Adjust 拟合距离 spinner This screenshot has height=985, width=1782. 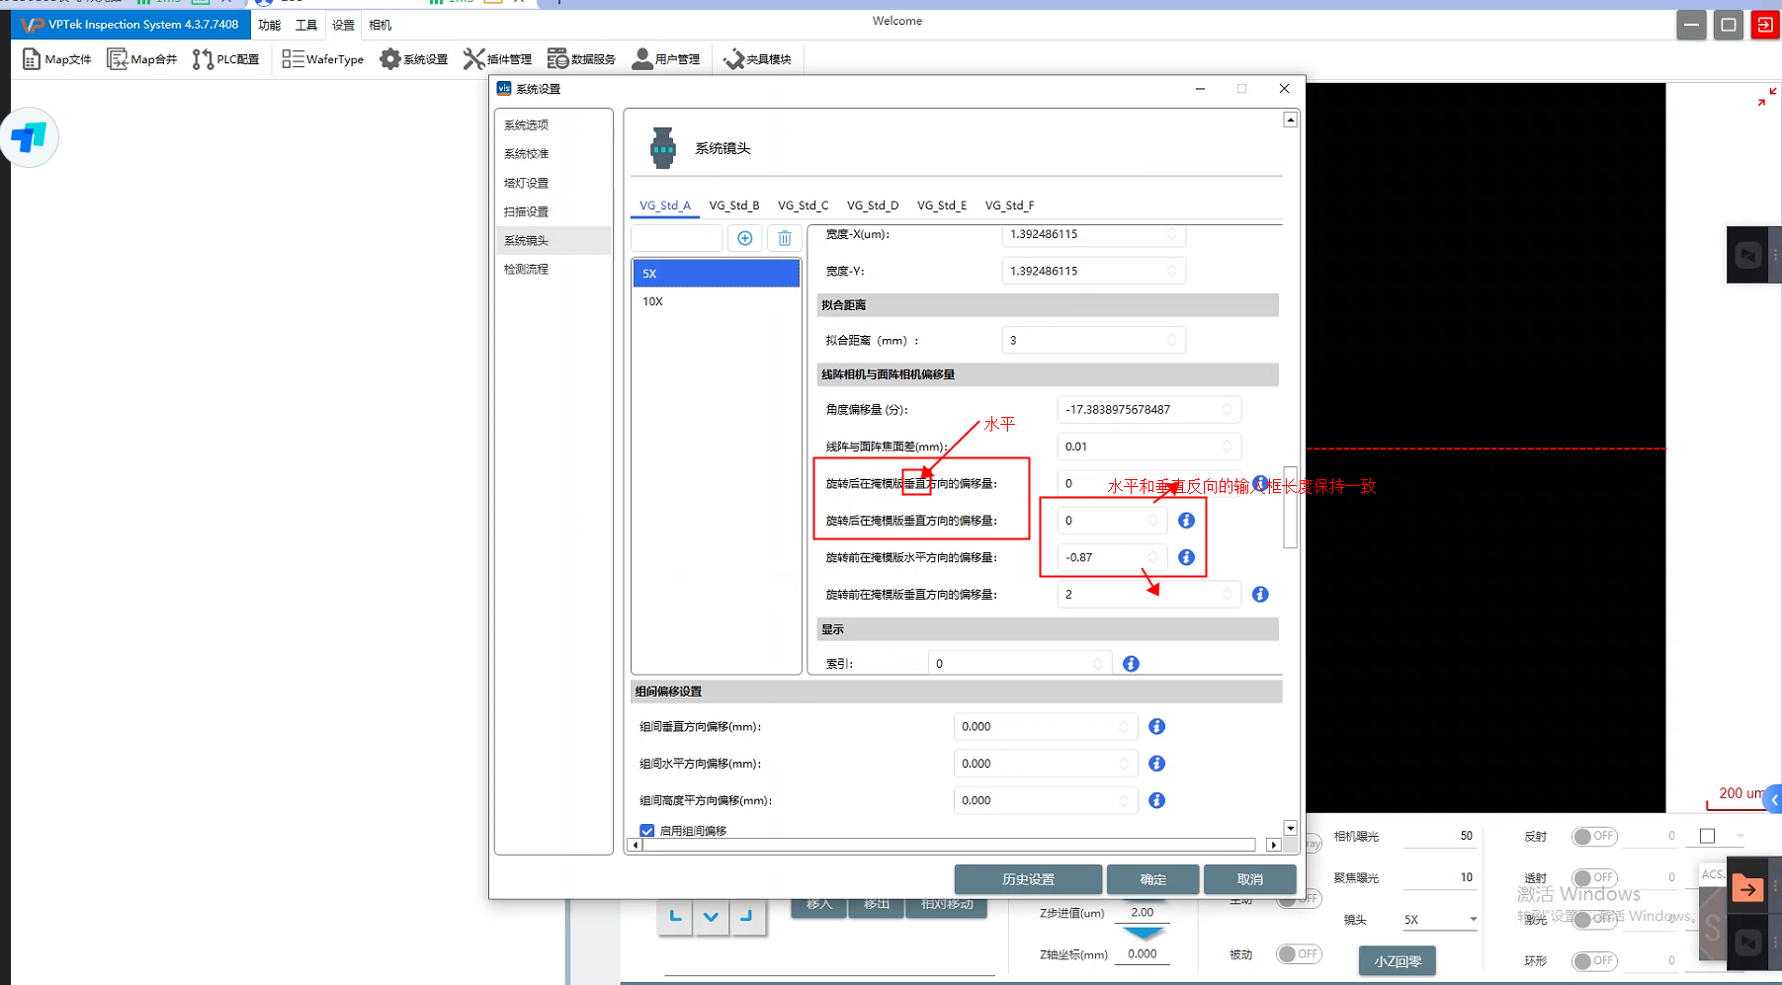pos(1172,340)
